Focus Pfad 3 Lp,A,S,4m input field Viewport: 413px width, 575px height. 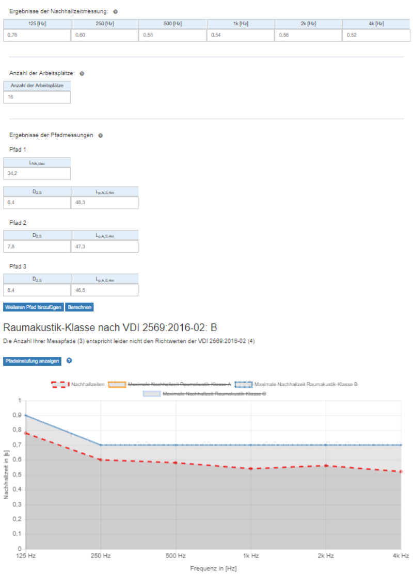(105, 290)
